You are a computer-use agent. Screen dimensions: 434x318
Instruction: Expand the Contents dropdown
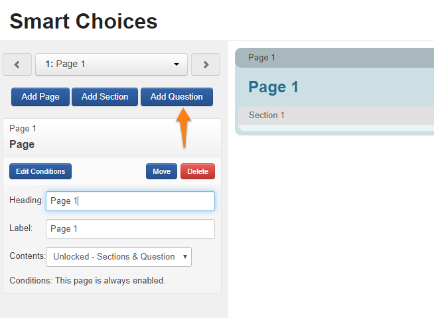(119, 257)
